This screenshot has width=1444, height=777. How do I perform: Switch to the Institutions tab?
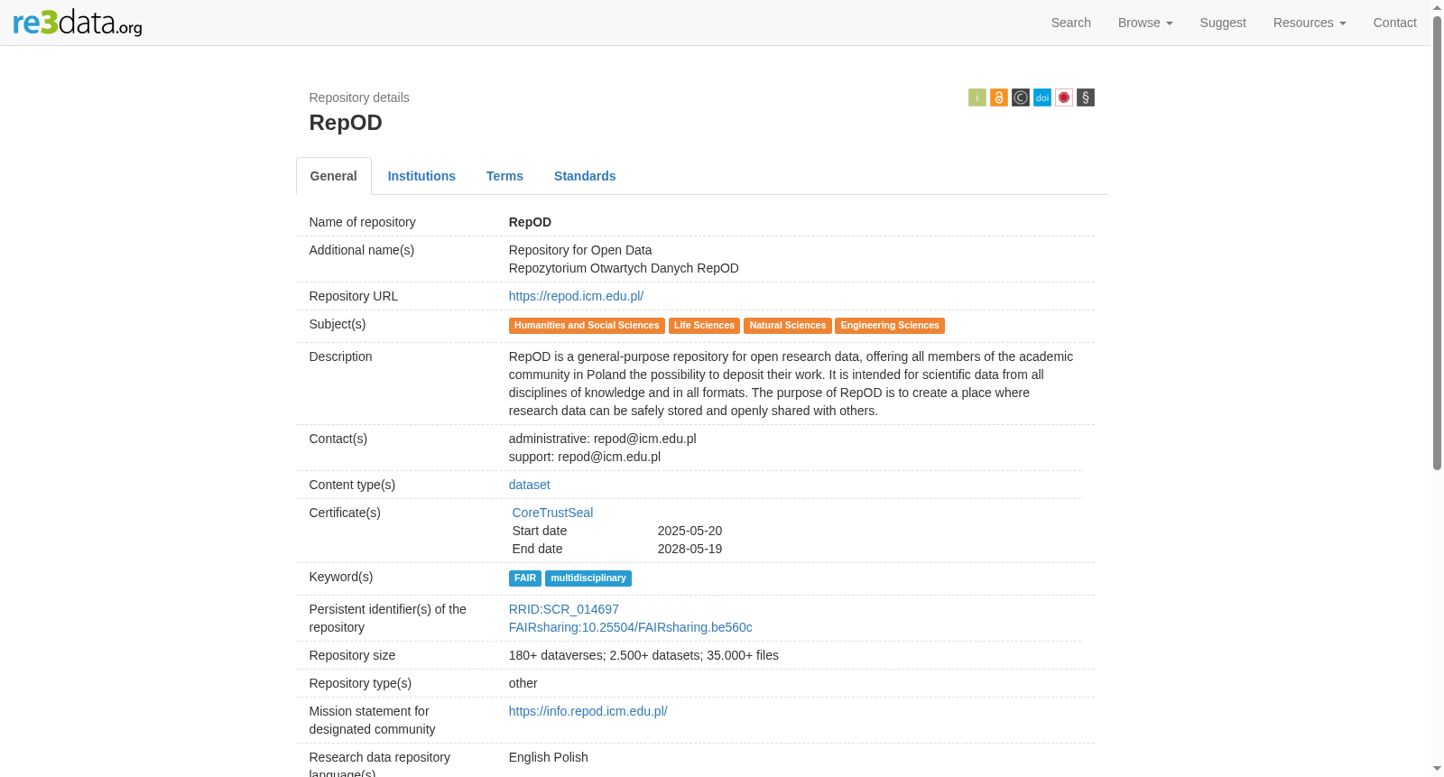coord(421,176)
